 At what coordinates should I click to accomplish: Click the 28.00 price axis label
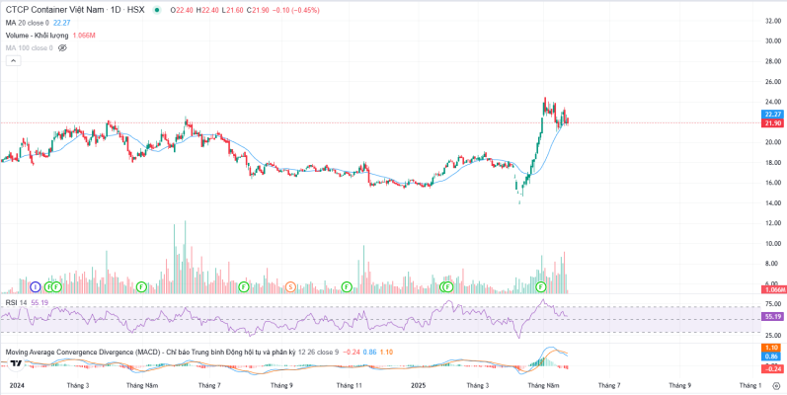(x=773, y=61)
